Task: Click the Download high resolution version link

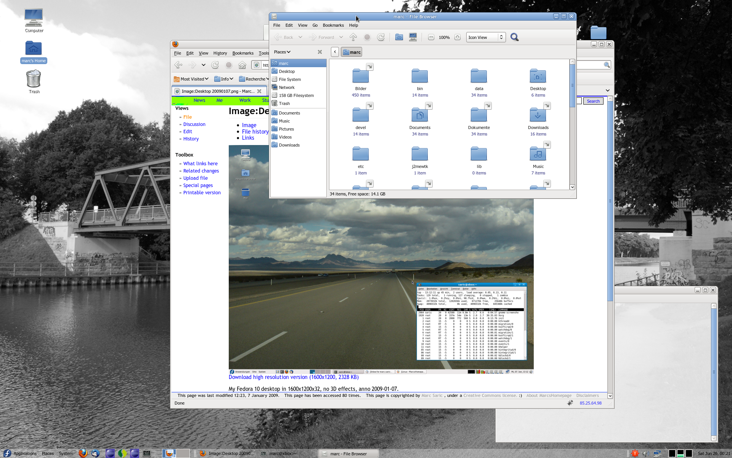Action: click(293, 377)
